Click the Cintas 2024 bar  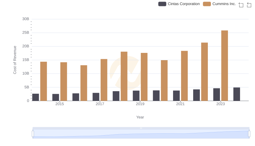click(x=237, y=94)
